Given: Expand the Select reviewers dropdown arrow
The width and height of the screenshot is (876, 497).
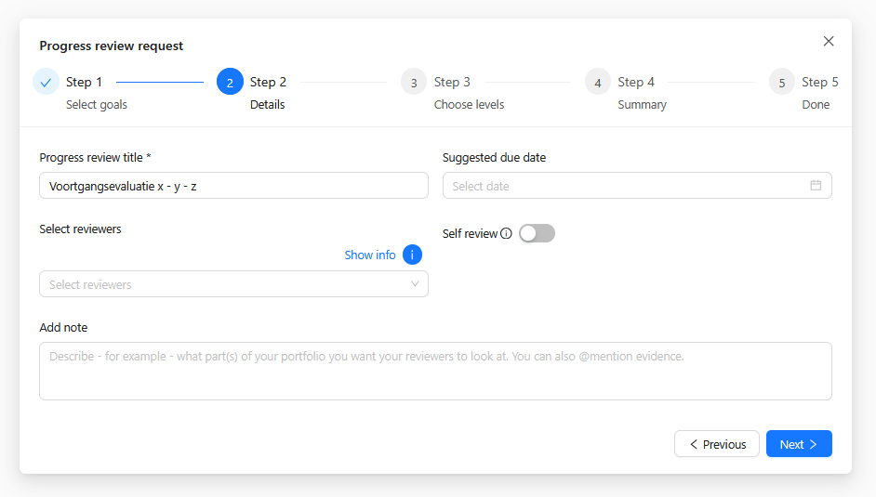Looking at the screenshot, I should [415, 284].
